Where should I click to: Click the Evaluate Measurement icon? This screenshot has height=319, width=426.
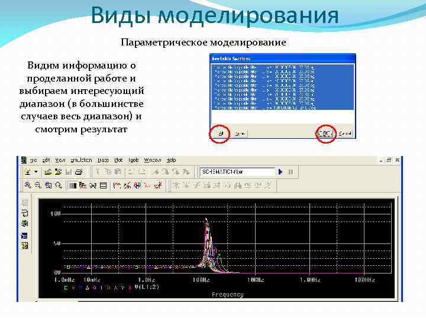[127, 185]
